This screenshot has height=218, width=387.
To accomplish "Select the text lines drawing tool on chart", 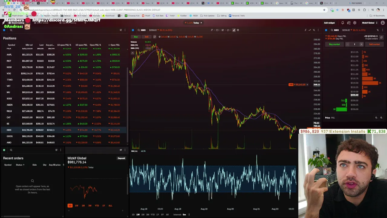I will tap(223, 30).
